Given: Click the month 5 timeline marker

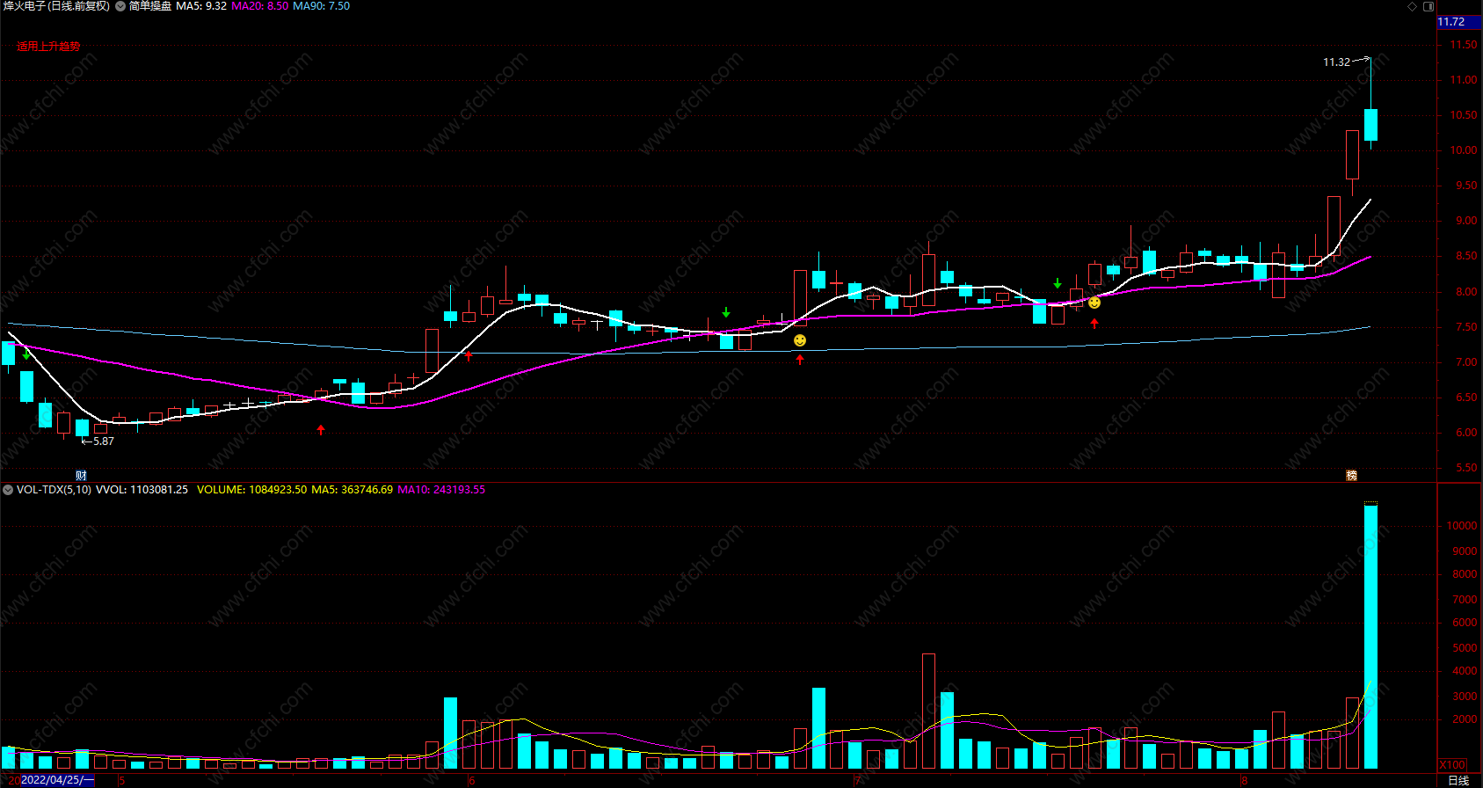Looking at the screenshot, I should click(x=122, y=780).
